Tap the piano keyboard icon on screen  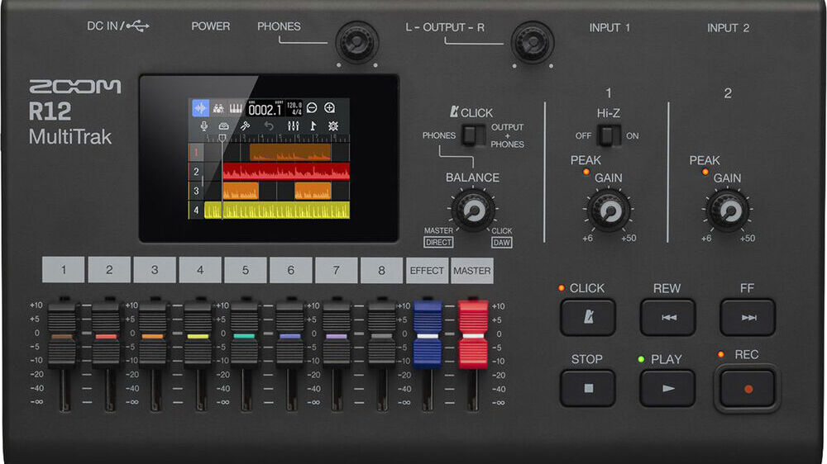(237, 108)
